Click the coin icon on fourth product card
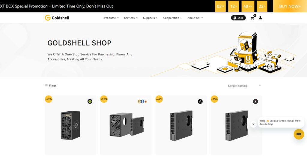Image resolution: width=307 pixels, height=156 pixels. (x=255, y=101)
